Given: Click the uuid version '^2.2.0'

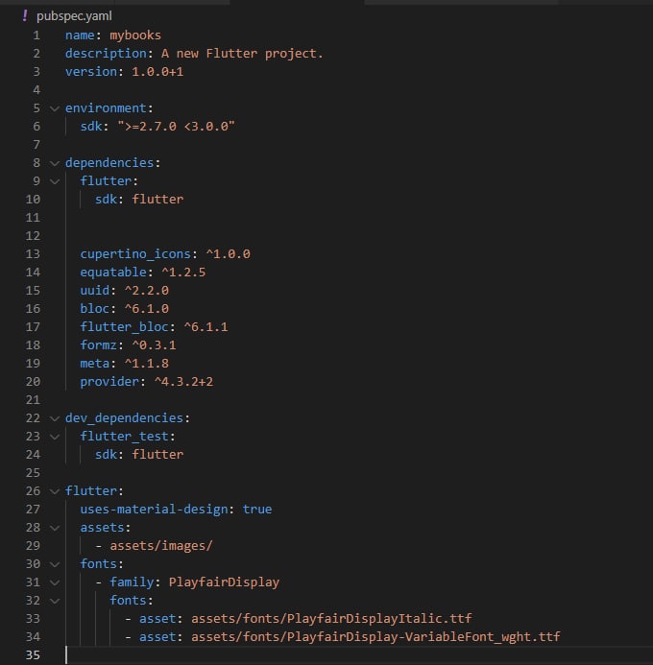Looking at the screenshot, I should (x=147, y=291).
